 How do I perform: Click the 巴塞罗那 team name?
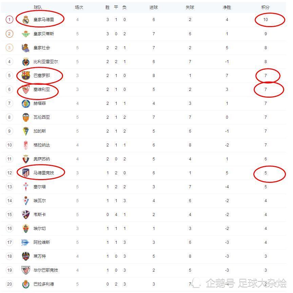[x=42, y=76]
